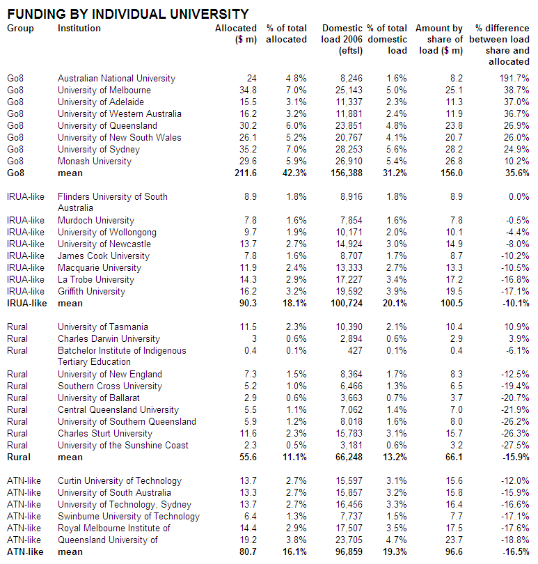This screenshot has height=564, width=538.
Task: Click 'University of the Sunshine Coast'
Action: (x=123, y=446)
